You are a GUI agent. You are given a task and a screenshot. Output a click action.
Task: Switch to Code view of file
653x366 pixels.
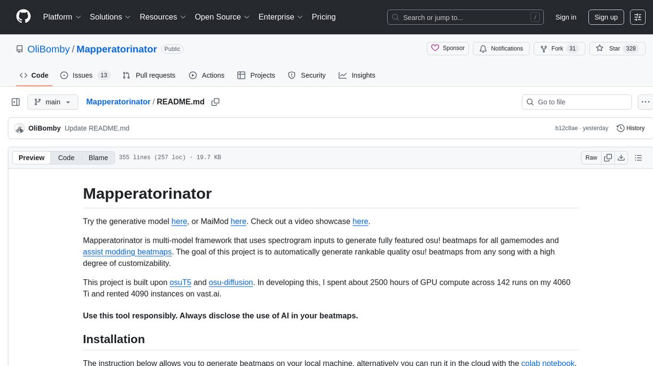(x=66, y=158)
